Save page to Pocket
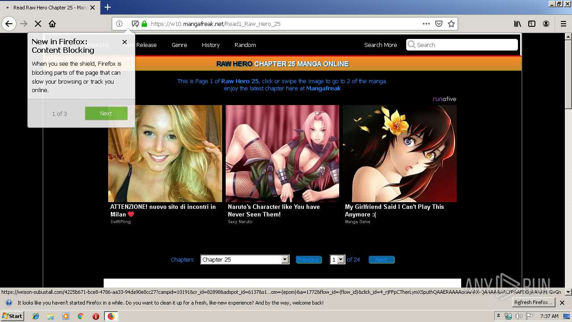Viewport: 572px width, 322px height. click(x=439, y=24)
